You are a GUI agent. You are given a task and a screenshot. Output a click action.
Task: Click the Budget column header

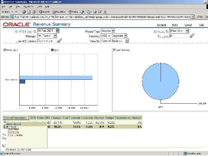(109, 118)
